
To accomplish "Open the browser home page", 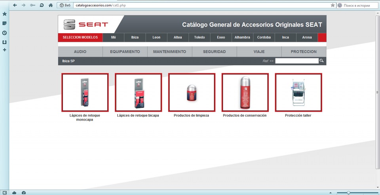I will [51, 5].
